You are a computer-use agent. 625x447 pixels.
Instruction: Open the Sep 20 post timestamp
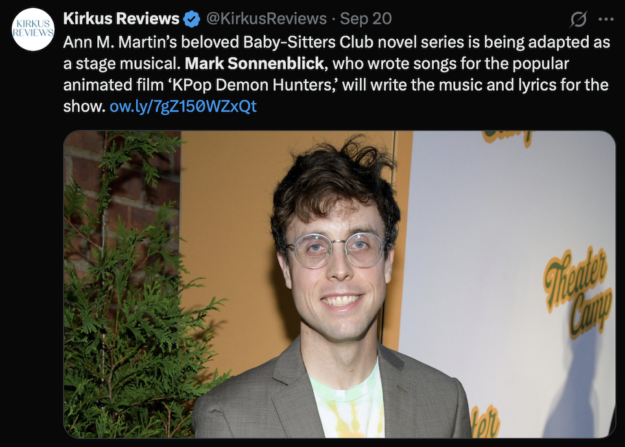(366, 19)
